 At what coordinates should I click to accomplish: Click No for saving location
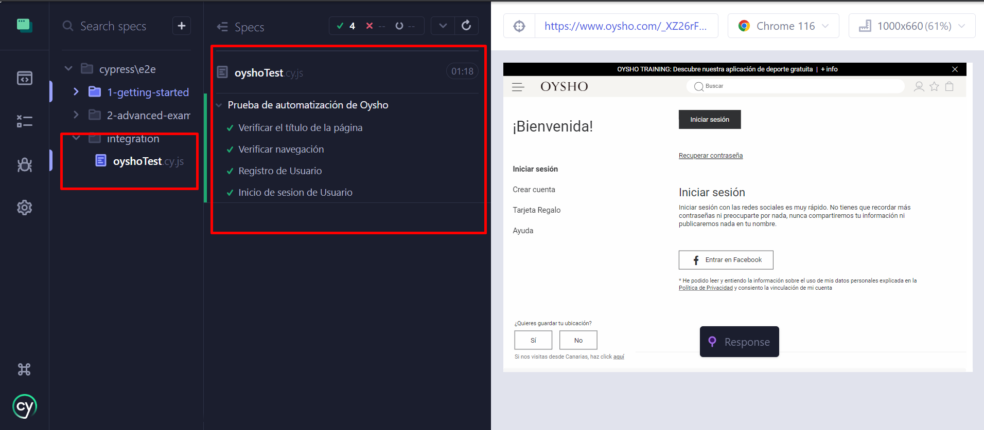pyautogui.click(x=578, y=340)
